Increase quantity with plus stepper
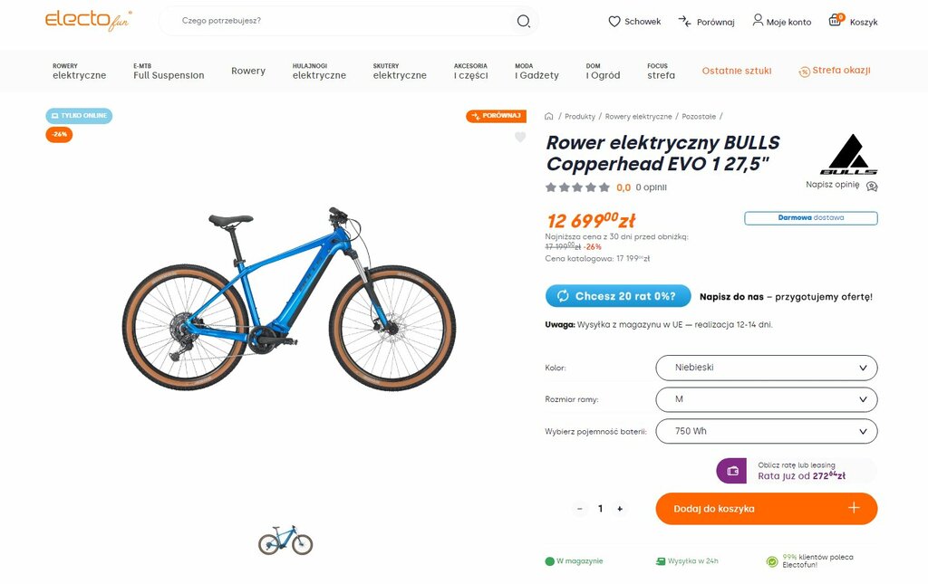This screenshot has width=928, height=584. click(620, 509)
